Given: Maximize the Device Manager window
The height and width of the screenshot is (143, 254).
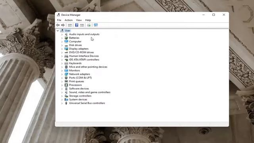Looking at the screenshot, I should point(214,15).
